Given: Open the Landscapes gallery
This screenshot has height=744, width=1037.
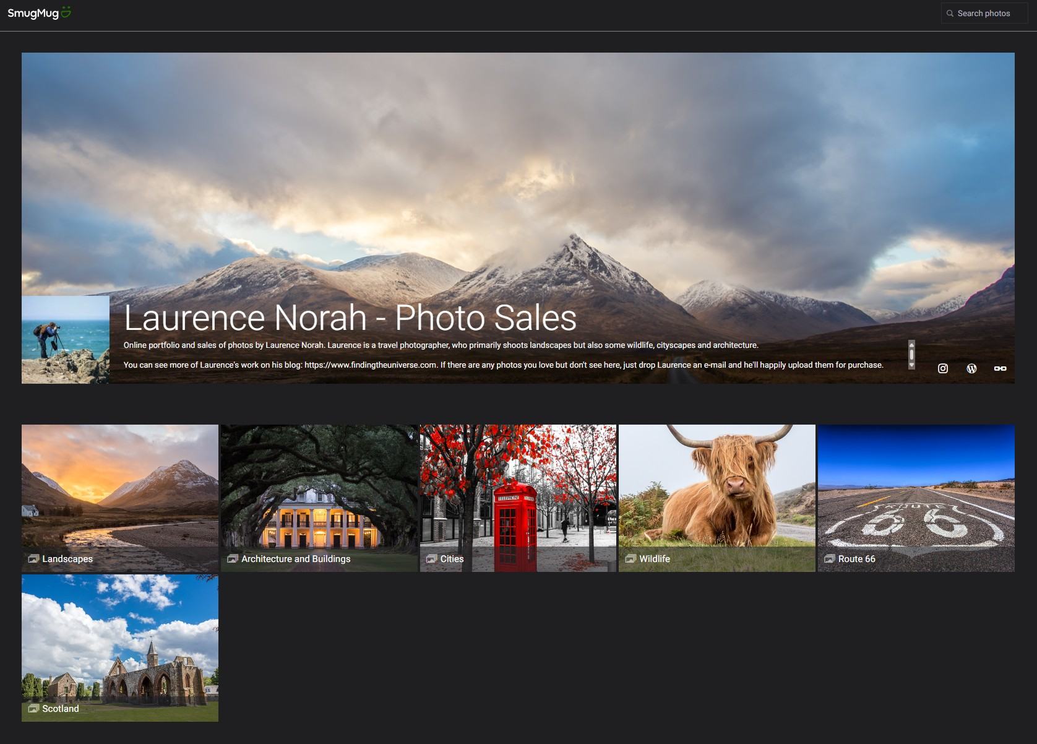Looking at the screenshot, I should coord(119,489).
